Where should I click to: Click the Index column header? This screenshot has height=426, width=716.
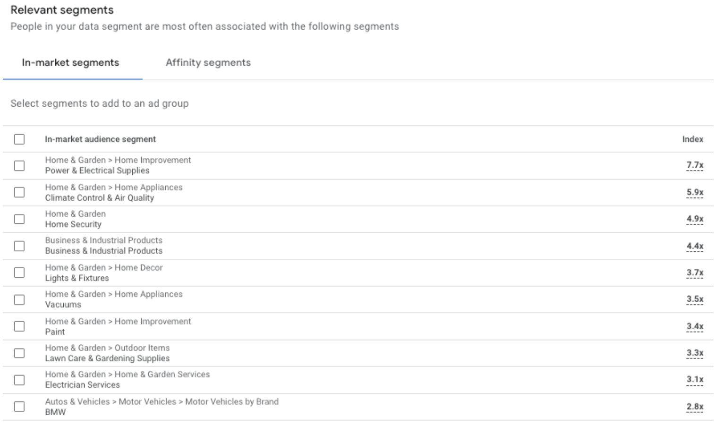tap(692, 139)
